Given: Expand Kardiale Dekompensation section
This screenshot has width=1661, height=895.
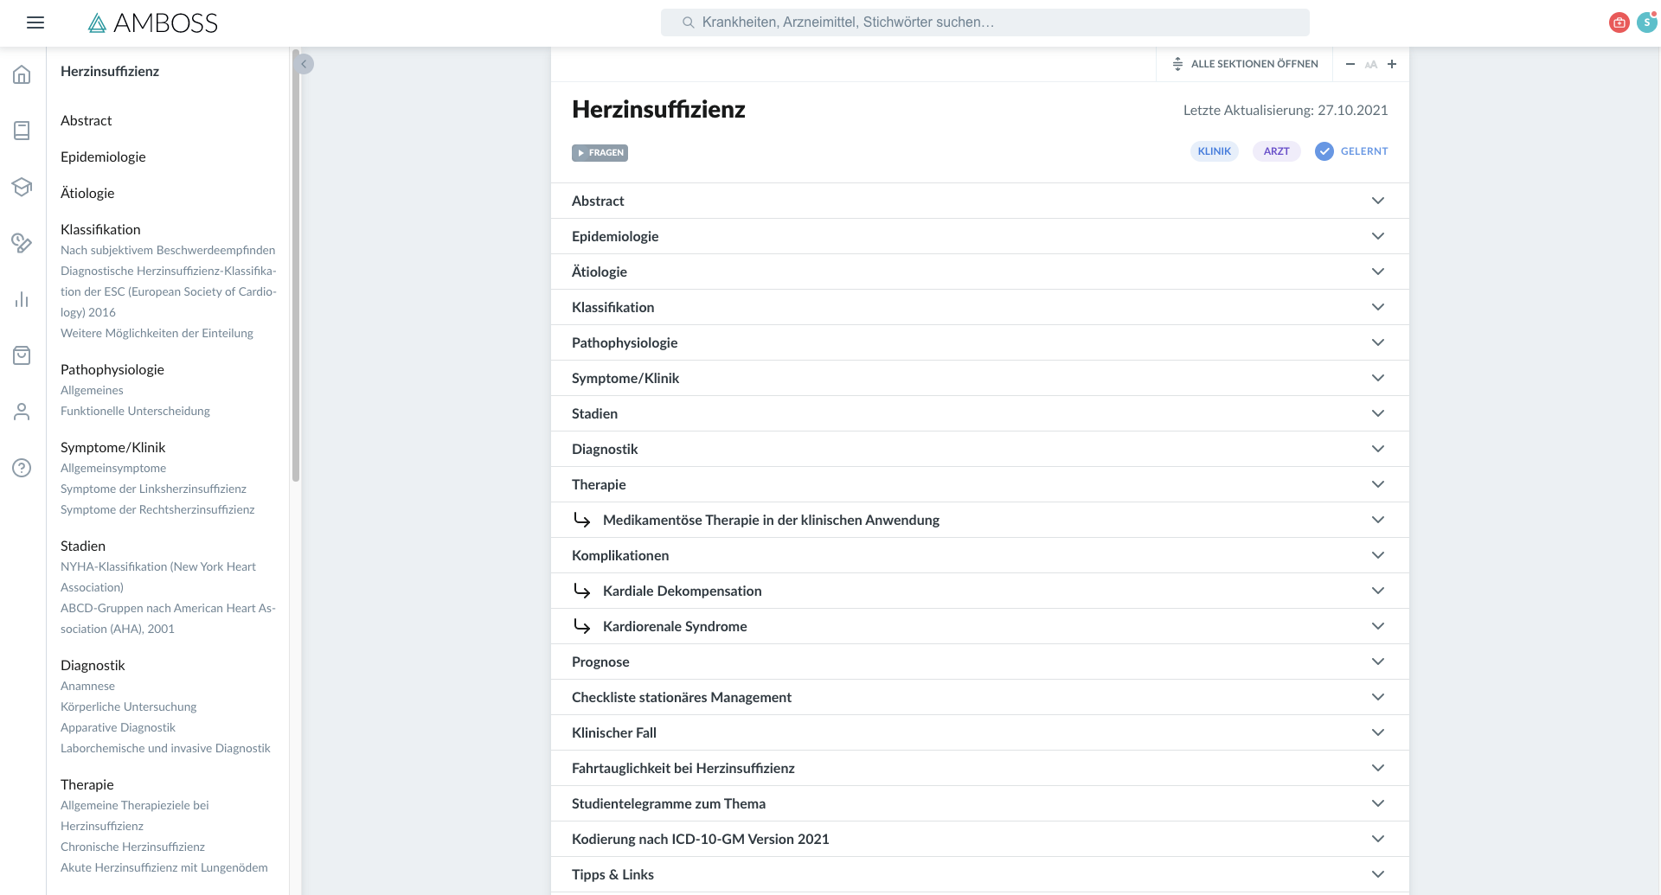Looking at the screenshot, I should coord(980,591).
